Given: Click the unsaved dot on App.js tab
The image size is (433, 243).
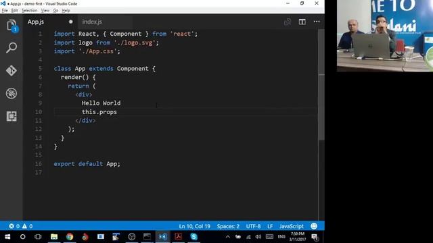Looking at the screenshot, I should pos(70,22).
